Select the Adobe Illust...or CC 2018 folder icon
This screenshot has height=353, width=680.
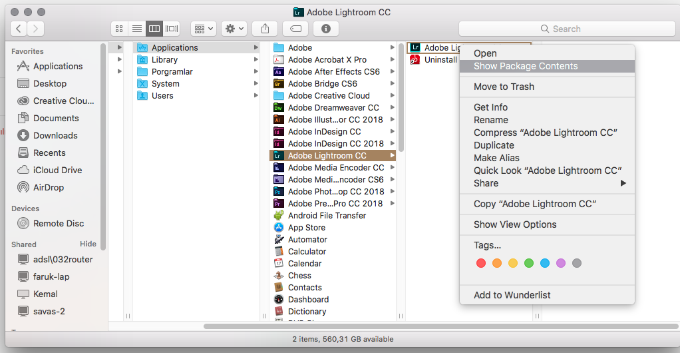click(x=279, y=119)
